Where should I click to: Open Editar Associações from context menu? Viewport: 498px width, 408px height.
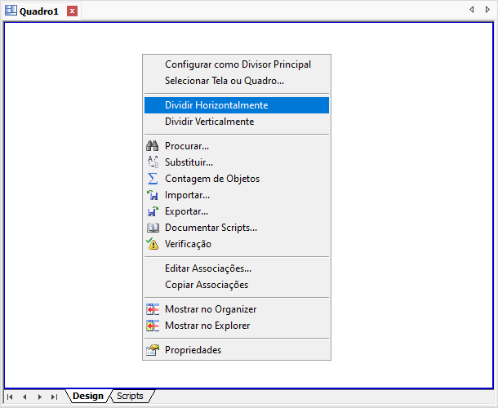(x=208, y=268)
